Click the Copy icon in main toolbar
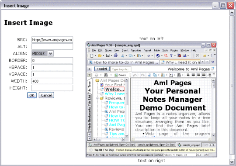Image resolution: width=236 pixels, height=166 pixels. (x=131, y=55)
